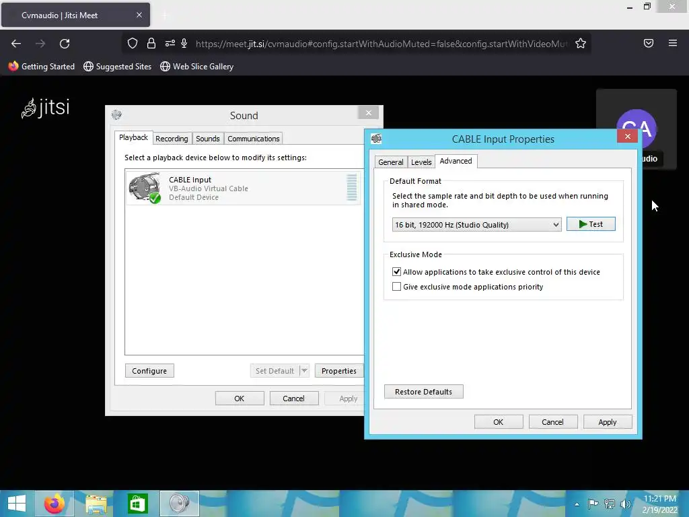Open the Windows Start button
The height and width of the screenshot is (517, 689).
tap(17, 504)
